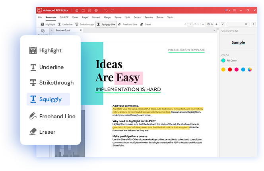The image size is (264, 171).
Task: Click next search result arrow
Action: pyautogui.click(x=253, y=24)
